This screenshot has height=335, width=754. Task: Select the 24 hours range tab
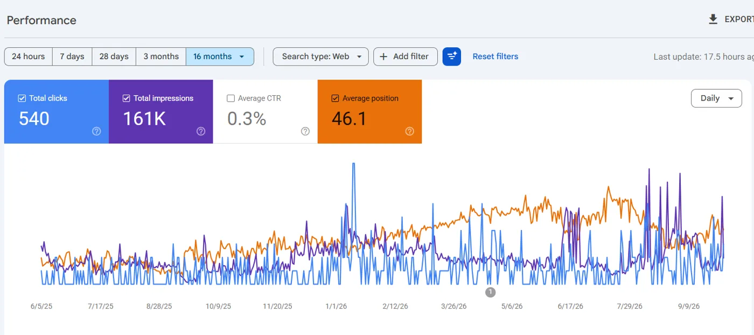[29, 56]
